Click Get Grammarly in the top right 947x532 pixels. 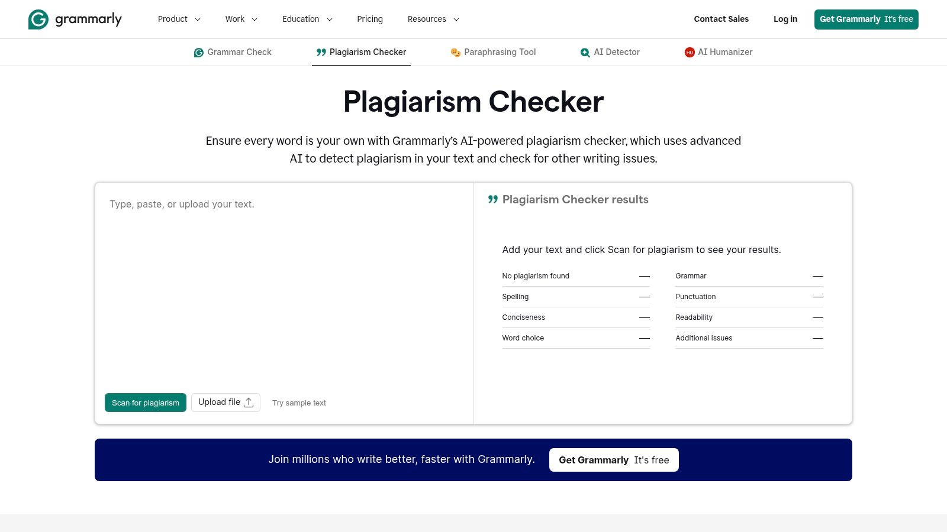866,19
